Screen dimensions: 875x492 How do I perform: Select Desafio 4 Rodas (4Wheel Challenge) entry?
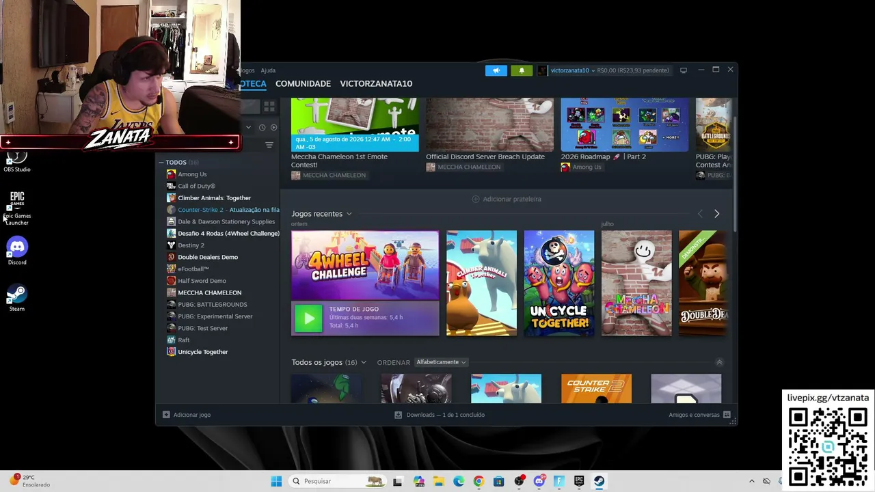tap(223, 234)
